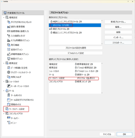Open データ保護と完全性 settings page
This screenshot has width=135, height=138.
click(17, 68)
